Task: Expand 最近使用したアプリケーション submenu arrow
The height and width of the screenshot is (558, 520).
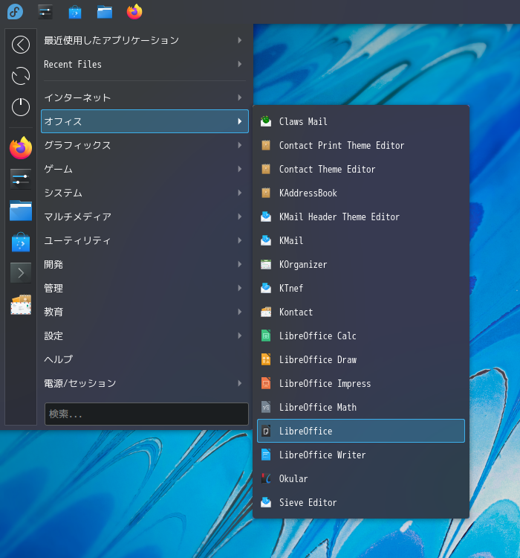Action: [x=240, y=40]
